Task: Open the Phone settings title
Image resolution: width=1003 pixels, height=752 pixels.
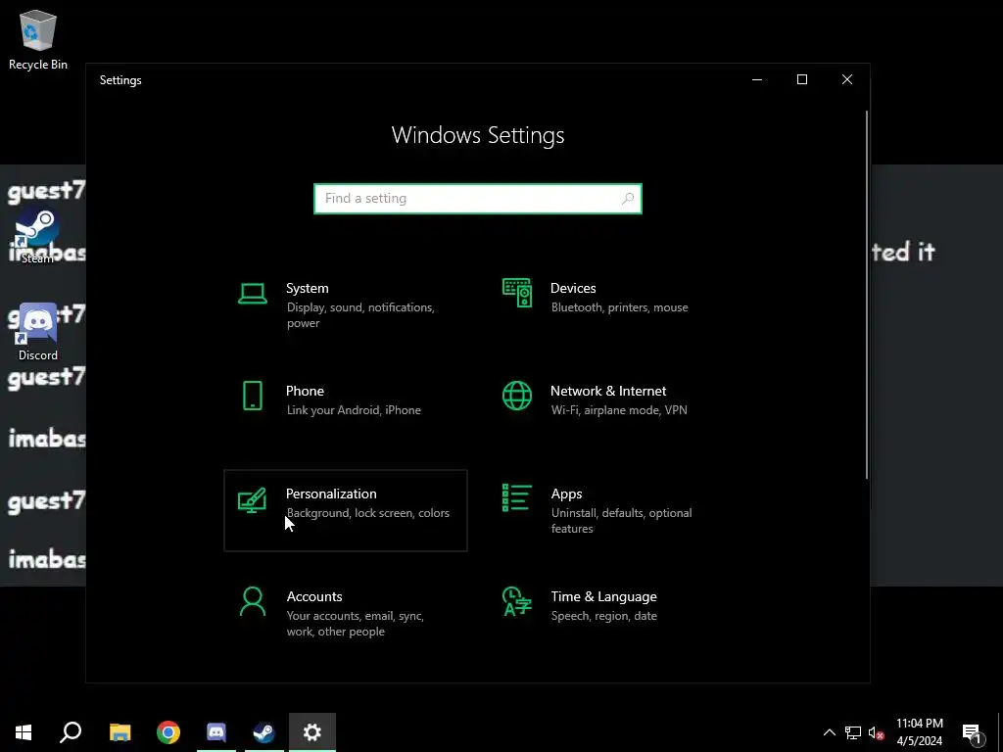Action: [x=305, y=391]
